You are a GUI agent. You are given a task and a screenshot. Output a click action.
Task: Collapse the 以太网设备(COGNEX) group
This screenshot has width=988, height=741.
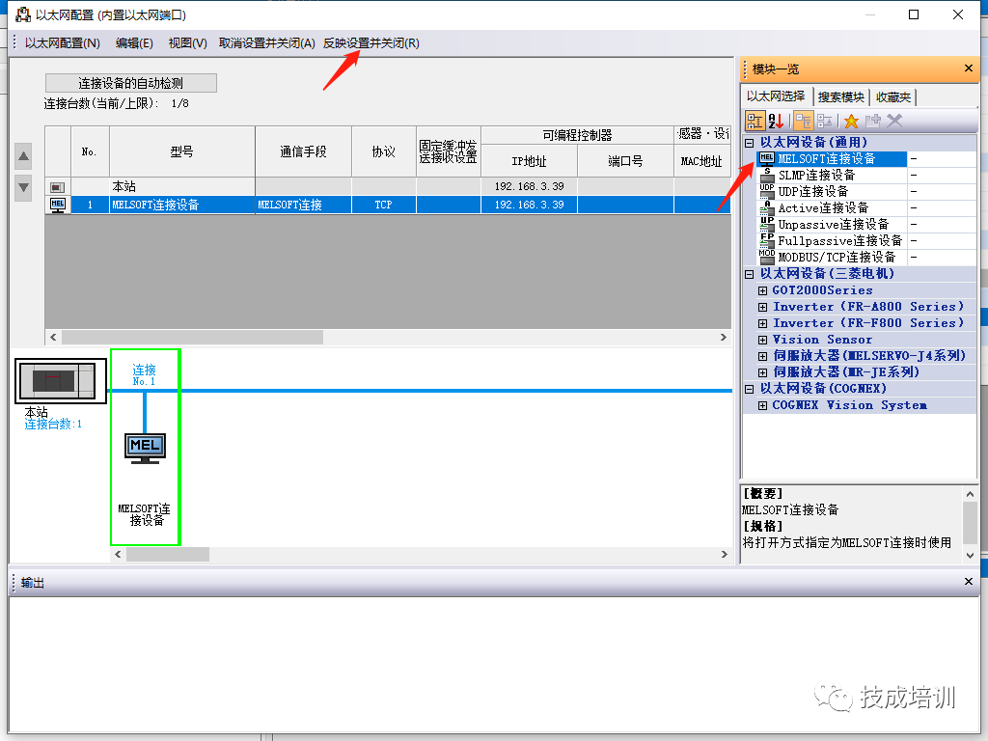pos(749,389)
